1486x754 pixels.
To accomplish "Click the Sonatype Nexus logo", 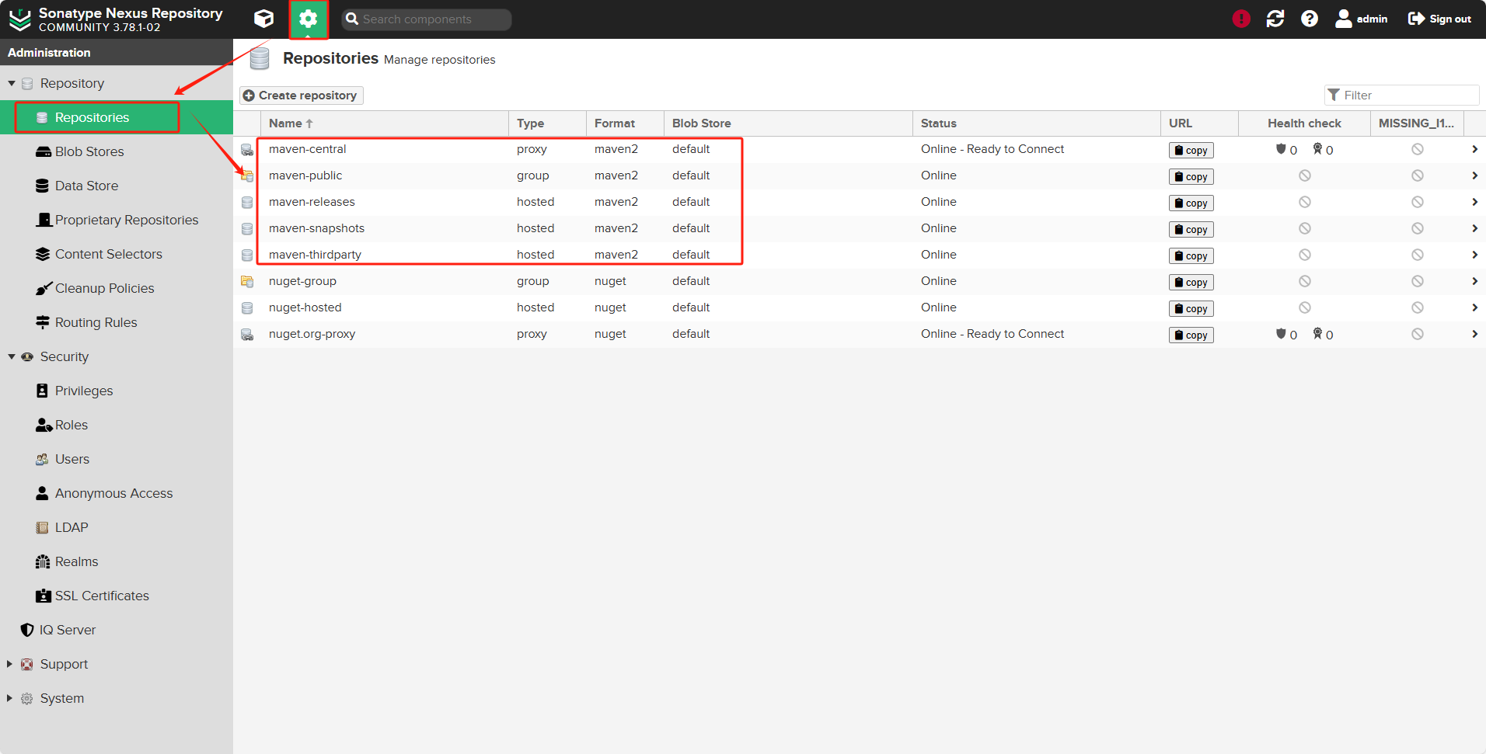I will [x=19, y=19].
